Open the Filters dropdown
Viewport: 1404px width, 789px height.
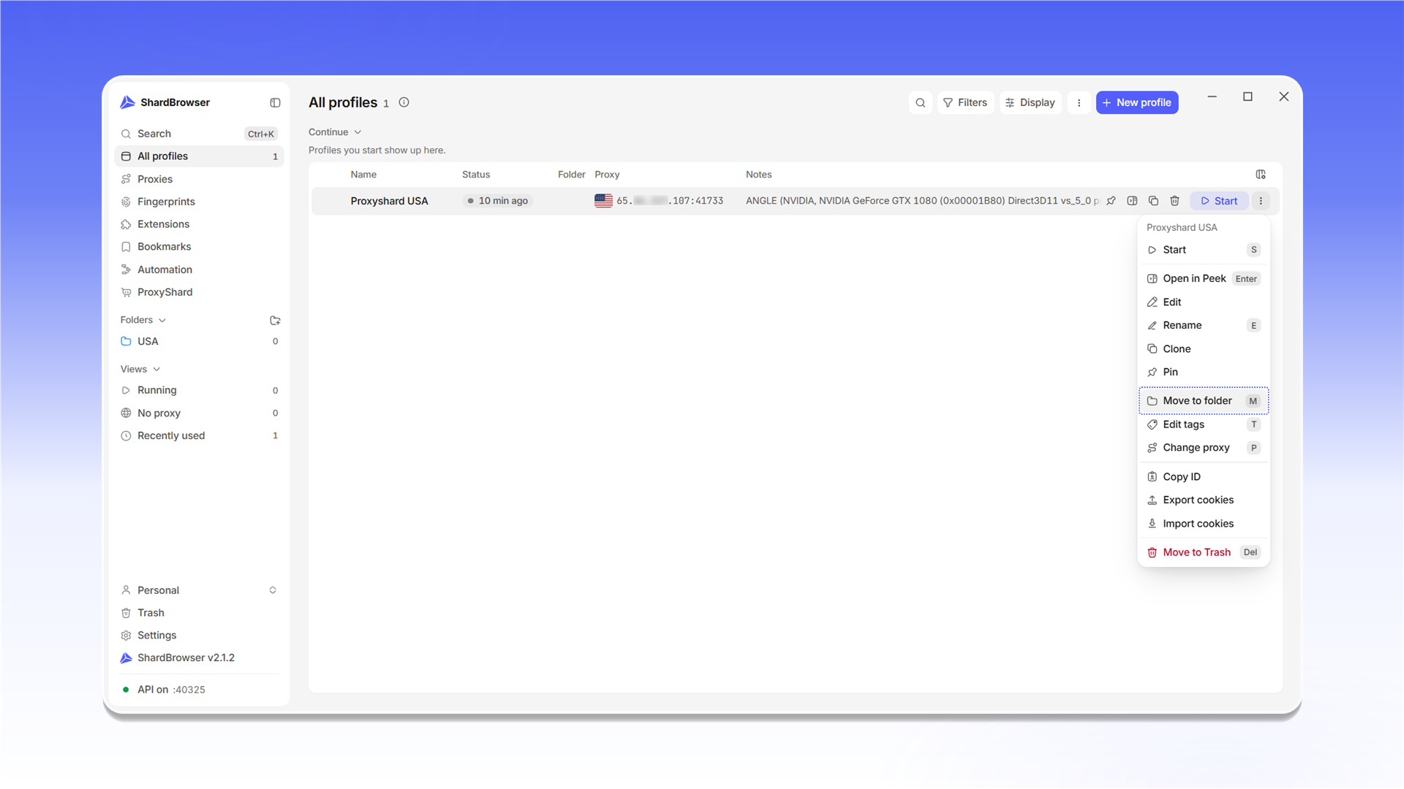(x=965, y=103)
